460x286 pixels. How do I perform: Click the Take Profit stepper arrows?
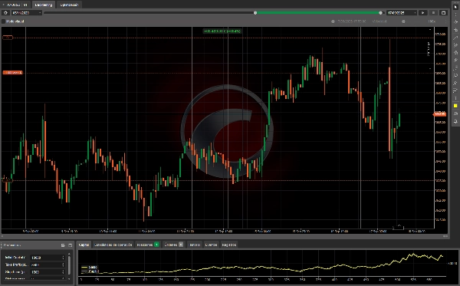point(63,265)
